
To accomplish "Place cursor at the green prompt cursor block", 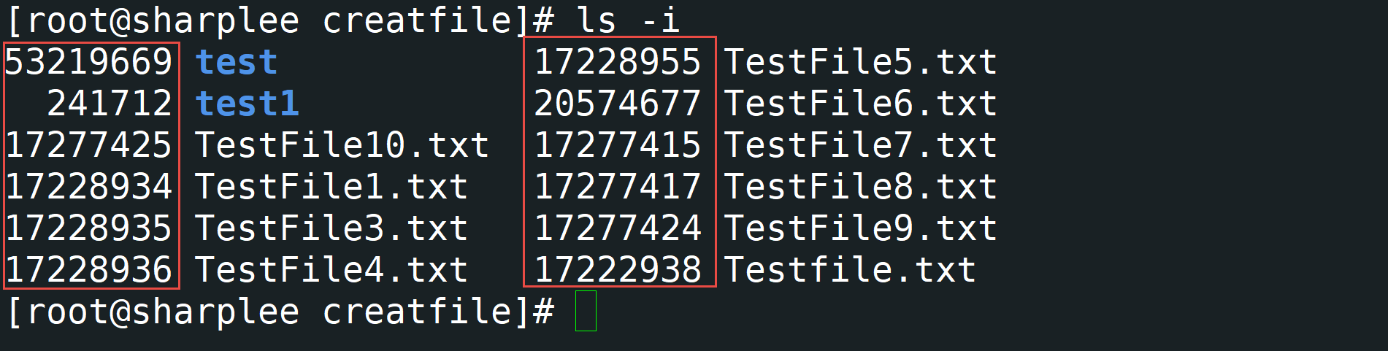I will [586, 312].
